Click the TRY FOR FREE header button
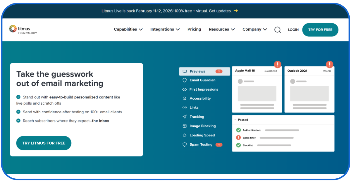 [320, 30]
